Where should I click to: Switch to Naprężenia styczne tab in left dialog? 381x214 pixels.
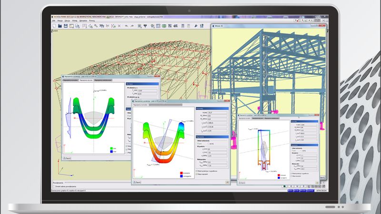coord(86,80)
